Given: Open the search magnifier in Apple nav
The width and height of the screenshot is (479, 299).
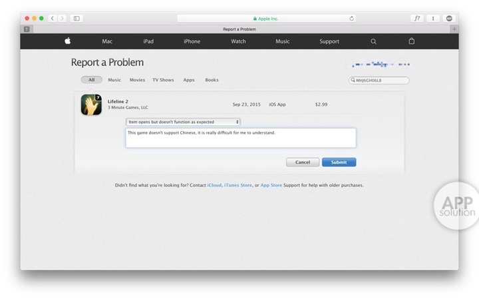Looking at the screenshot, I should coord(373,41).
